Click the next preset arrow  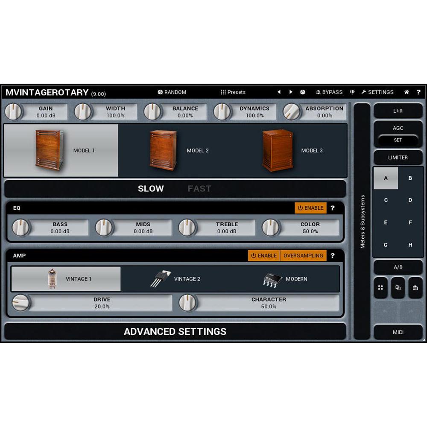(x=291, y=92)
